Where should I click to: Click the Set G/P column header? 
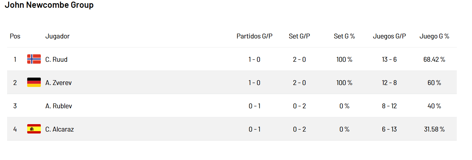299,36
